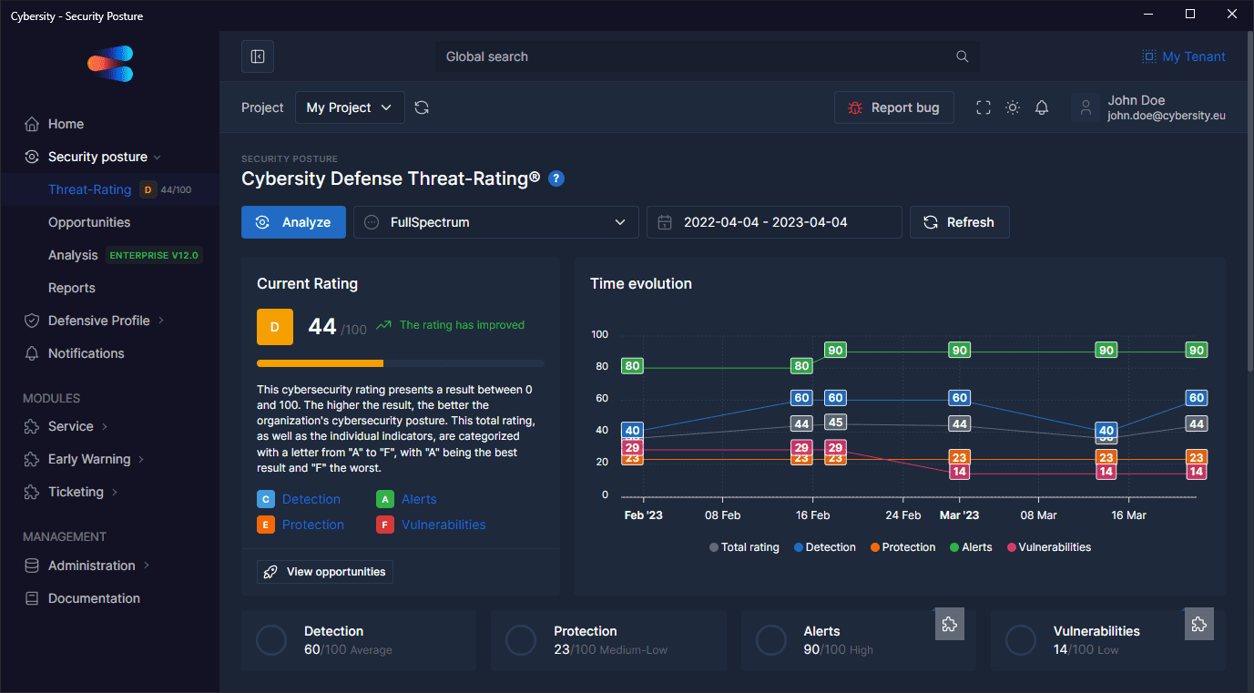
Task: Toggle Alerts series in chart legend
Action: (971, 547)
